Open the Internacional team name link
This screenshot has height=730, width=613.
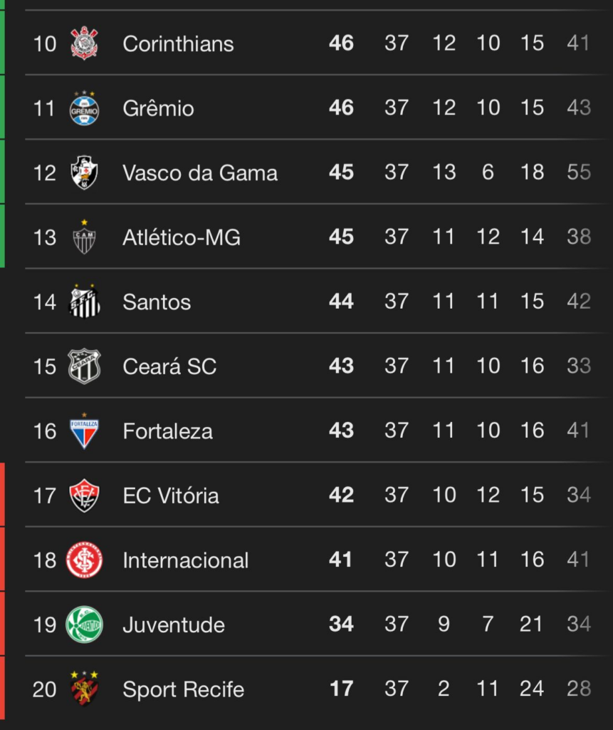[186, 560]
